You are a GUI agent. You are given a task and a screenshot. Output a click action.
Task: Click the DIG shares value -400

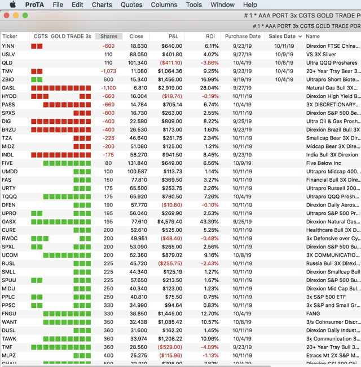click(108, 122)
